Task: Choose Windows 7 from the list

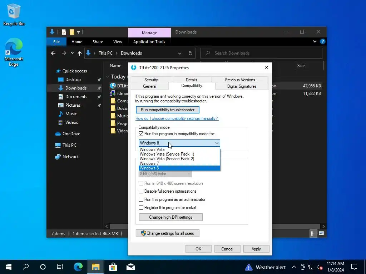Action: 179,163
